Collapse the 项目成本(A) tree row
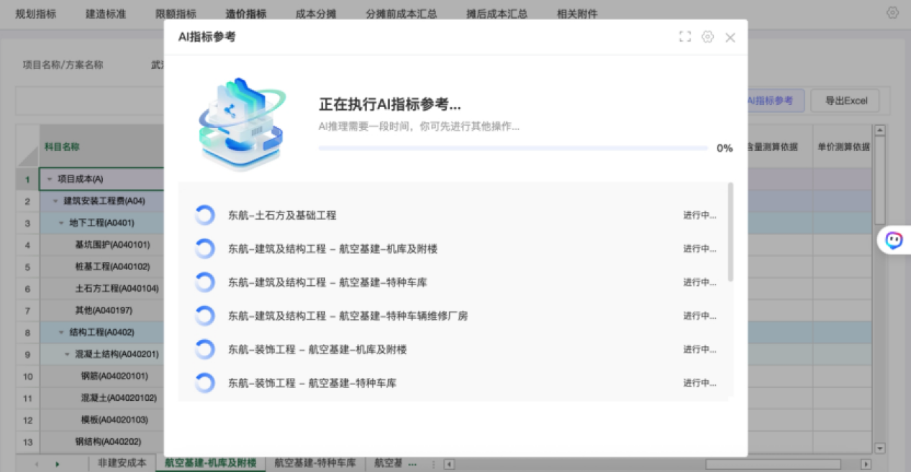This screenshot has height=472, width=911. [50, 179]
